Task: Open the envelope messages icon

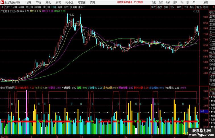Action: [194, 2]
